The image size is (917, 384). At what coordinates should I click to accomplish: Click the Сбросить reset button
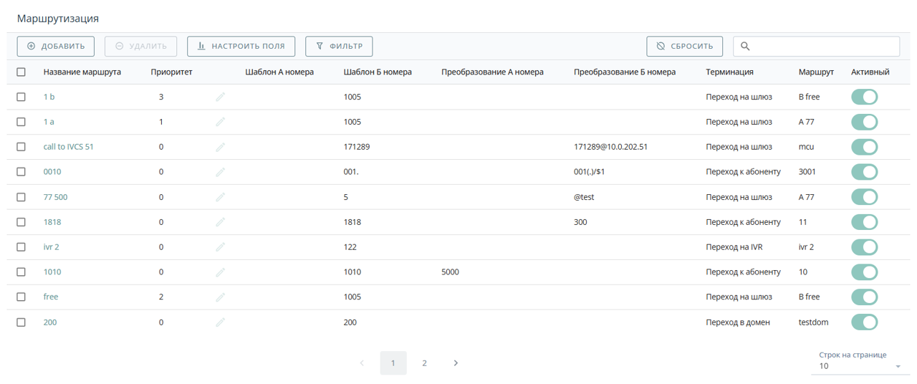pyautogui.click(x=684, y=47)
